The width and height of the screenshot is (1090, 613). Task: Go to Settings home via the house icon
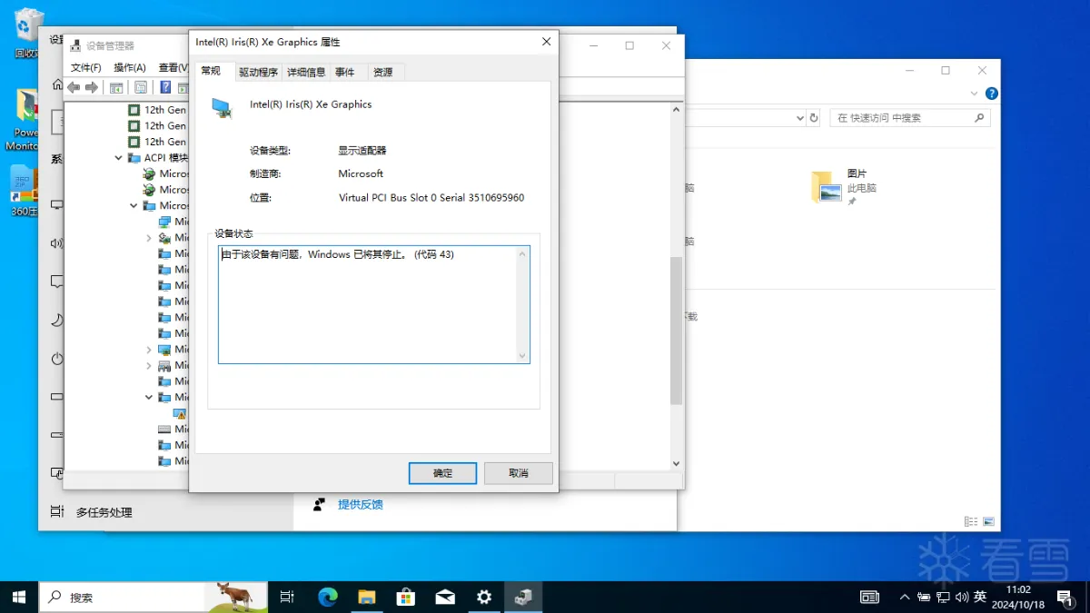click(x=57, y=84)
